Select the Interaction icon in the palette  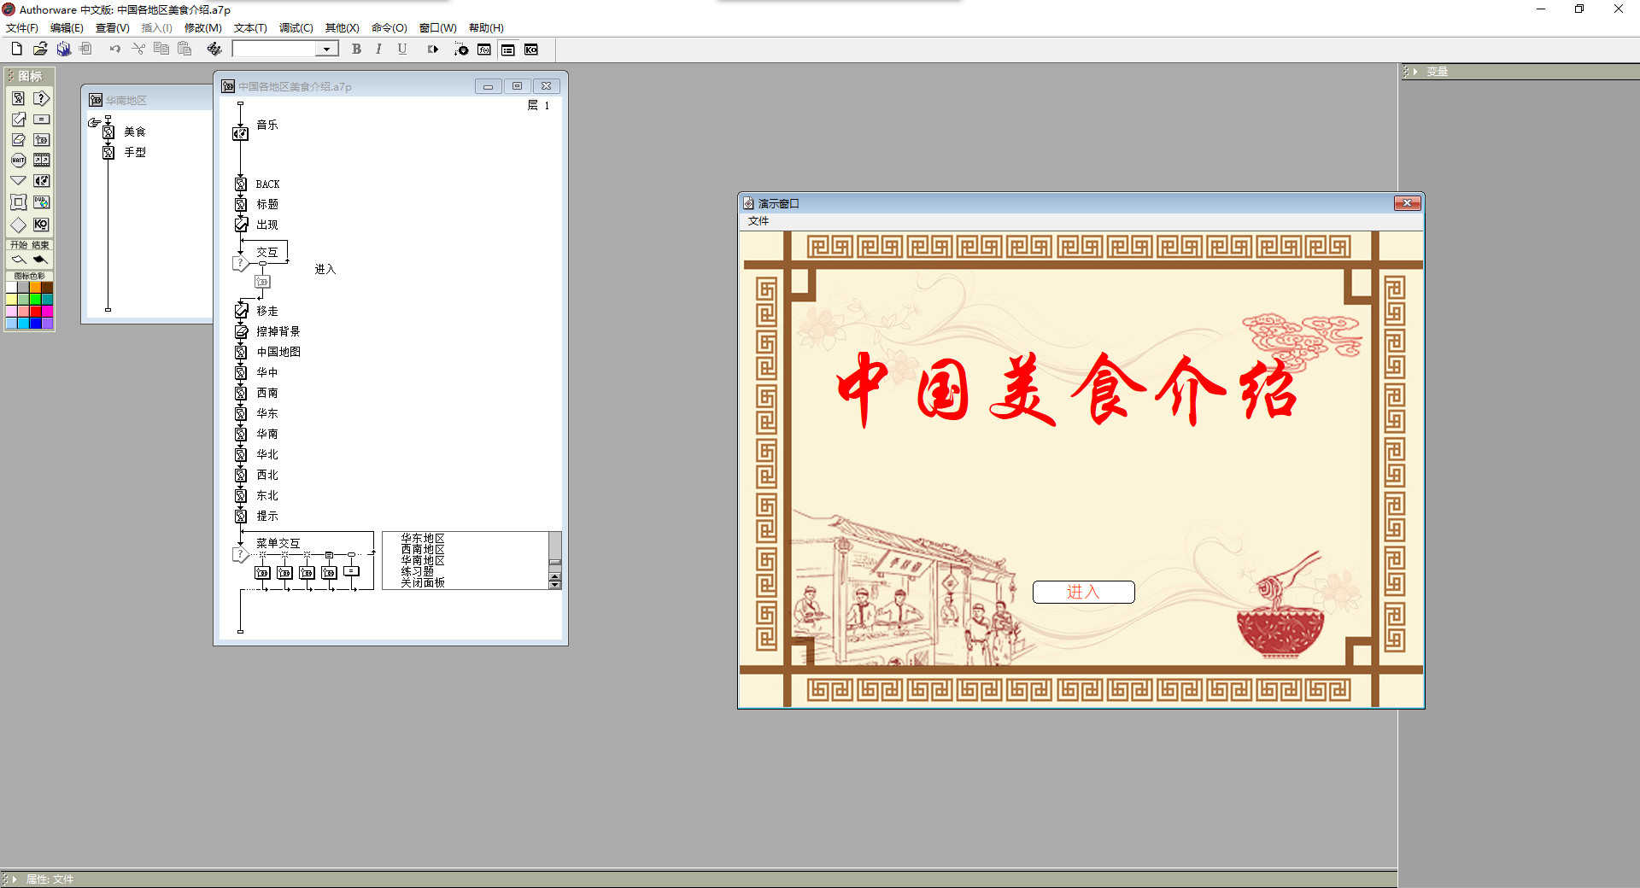click(x=41, y=98)
